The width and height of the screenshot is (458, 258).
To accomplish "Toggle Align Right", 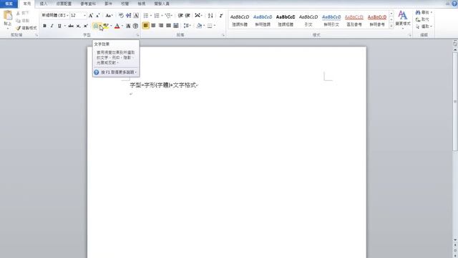I will click(160, 26).
